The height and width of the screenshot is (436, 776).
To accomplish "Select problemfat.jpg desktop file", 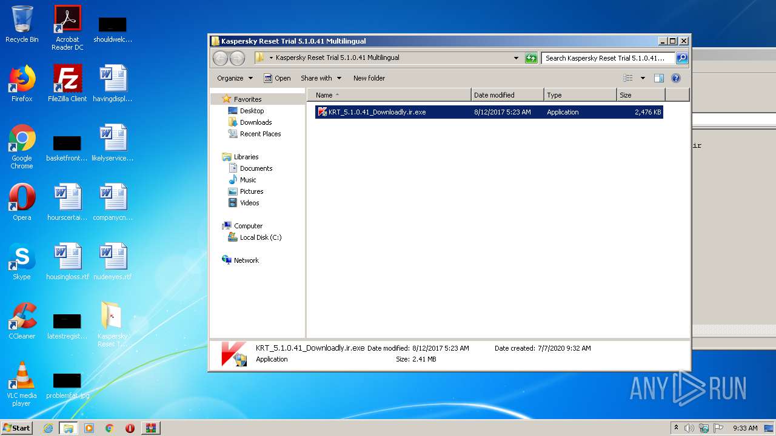I will click(67, 386).
